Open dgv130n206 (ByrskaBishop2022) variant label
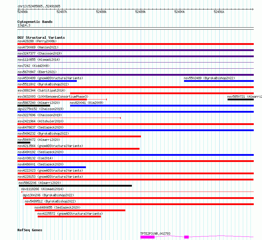This screenshot has height=240, width=262. coord(48,195)
